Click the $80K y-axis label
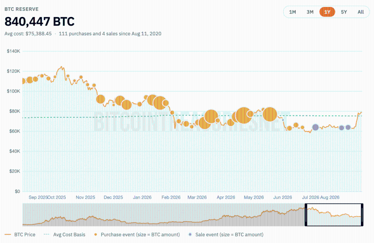The width and height of the screenshot is (374, 243). pyautogui.click(x=14, y=111)
